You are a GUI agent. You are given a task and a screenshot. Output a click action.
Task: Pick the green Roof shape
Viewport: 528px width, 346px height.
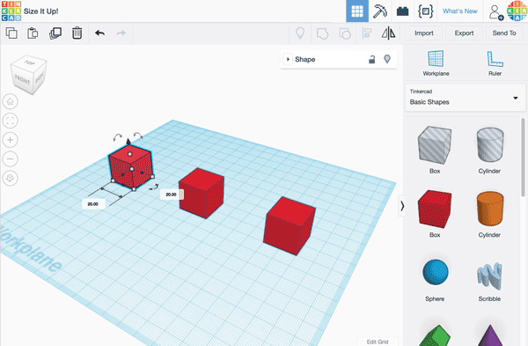(x=435, y=335)
